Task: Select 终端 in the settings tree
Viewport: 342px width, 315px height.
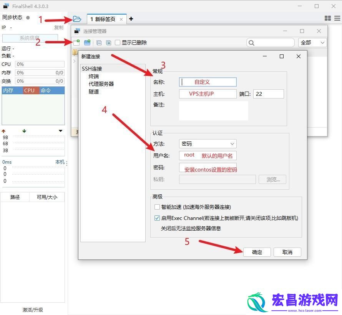Action: point(94,76)
